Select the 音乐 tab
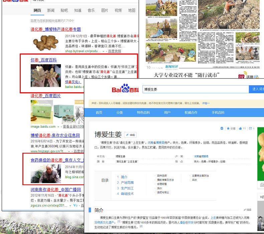Image resolution: width=264 pixels, height=234 pixels. tap(91, 10)
